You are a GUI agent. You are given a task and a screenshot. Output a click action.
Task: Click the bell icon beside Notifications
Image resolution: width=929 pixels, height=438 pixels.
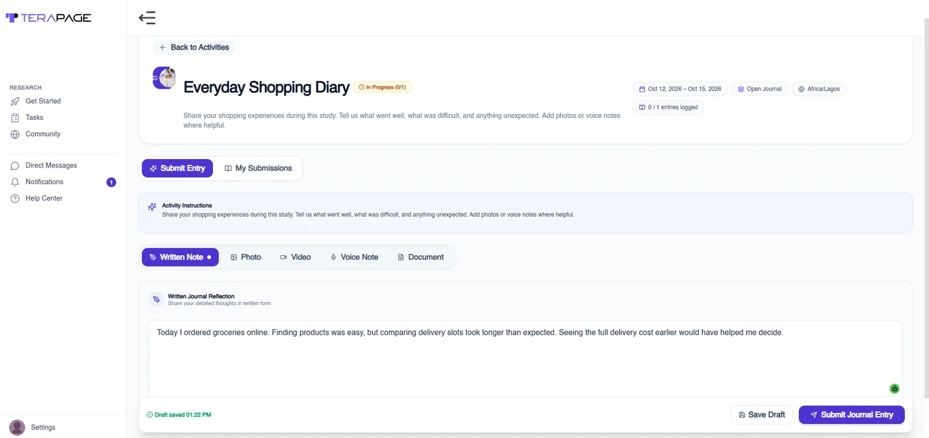(15, 182)
